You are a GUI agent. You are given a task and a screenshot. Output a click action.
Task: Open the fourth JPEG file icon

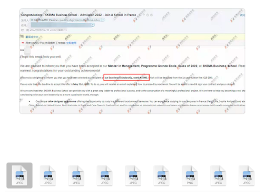coord(105,175)
